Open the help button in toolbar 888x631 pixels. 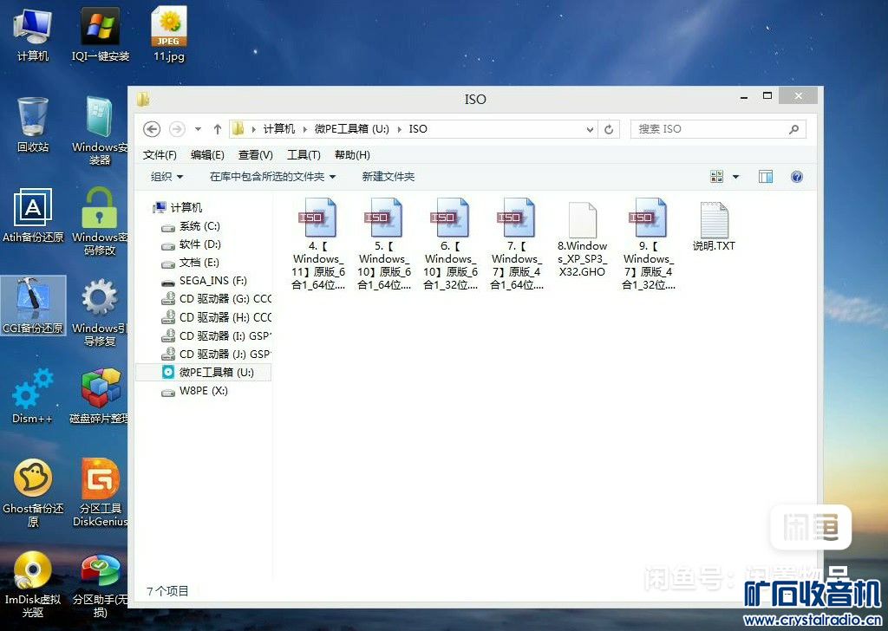coord(796,177)
